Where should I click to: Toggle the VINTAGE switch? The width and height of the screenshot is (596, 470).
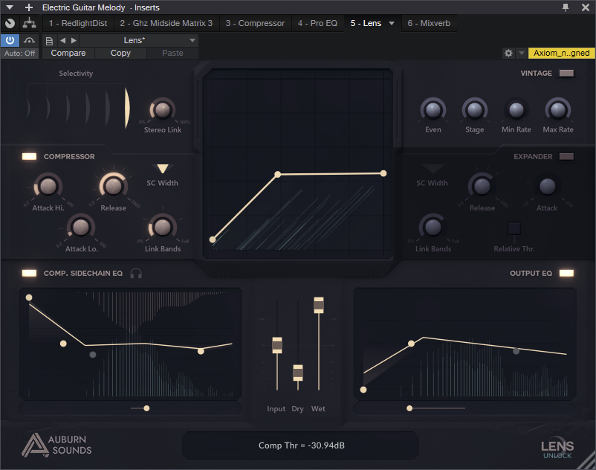[566, 73]
